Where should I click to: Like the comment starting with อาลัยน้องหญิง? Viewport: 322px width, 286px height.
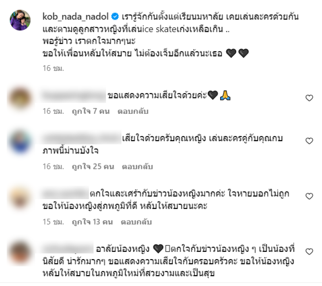coord(309,251)
